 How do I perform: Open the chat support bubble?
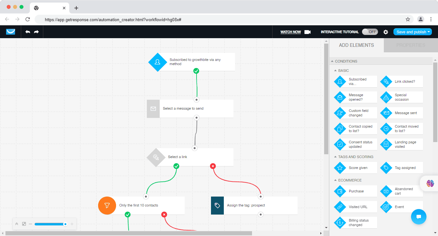(x=418, y=217)
